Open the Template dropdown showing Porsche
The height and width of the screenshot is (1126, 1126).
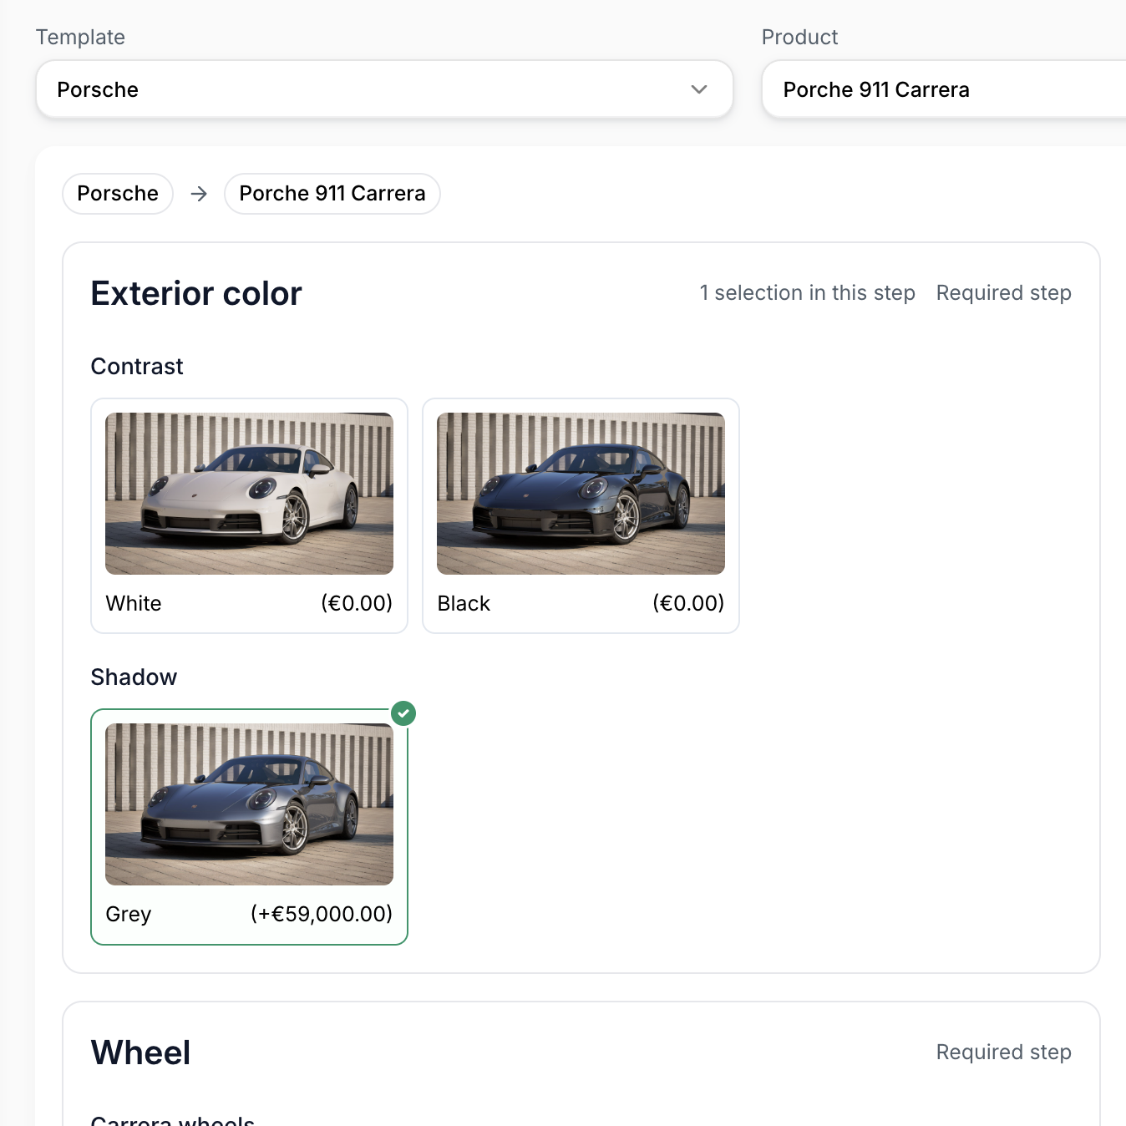(x=384, y=89)
